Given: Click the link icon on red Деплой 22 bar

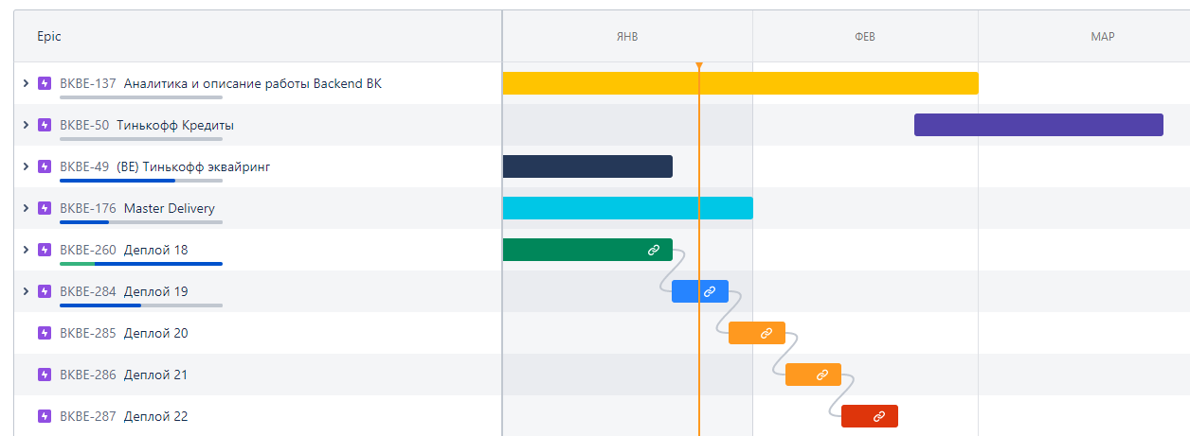Looking at the screenshot, I should point(878,416).
